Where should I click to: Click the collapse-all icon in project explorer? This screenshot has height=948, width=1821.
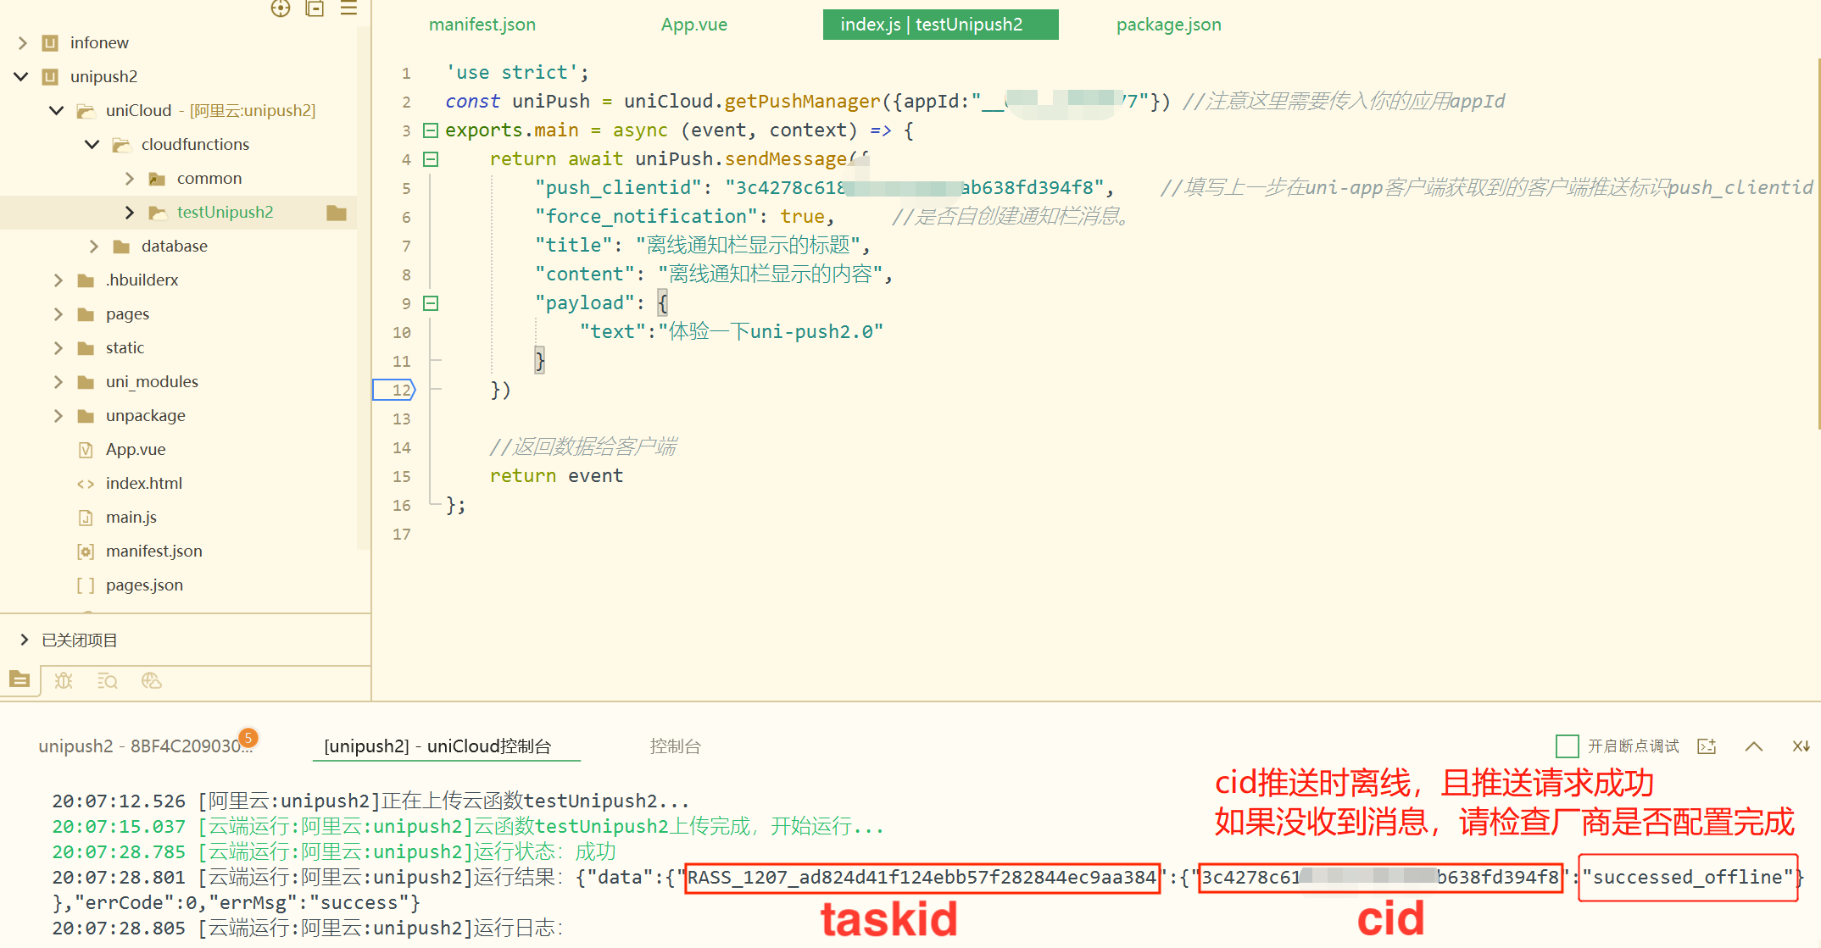coord(315,9)
